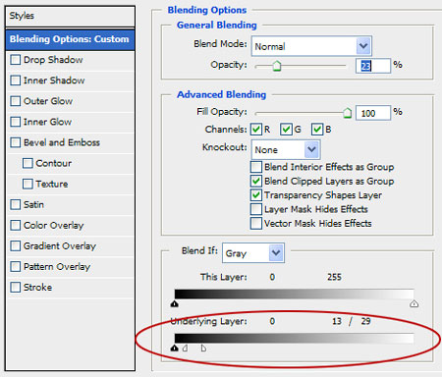Click the split white handle at 13
This screenshot has width=442, height=377.
point(186,349)
